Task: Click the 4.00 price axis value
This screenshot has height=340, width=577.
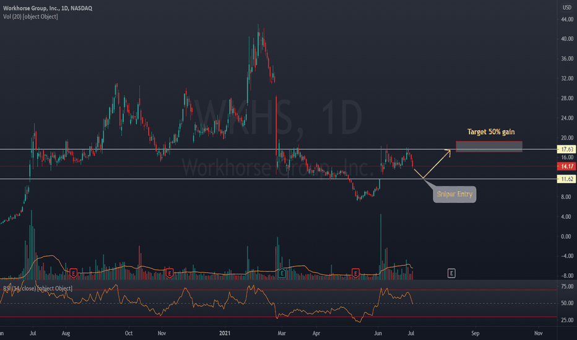Action: pyautogui.click(x=567, y=217)
